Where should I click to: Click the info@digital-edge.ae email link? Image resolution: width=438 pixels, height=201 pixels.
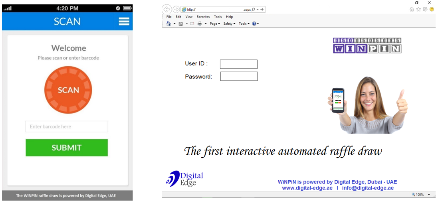[368, 188]
